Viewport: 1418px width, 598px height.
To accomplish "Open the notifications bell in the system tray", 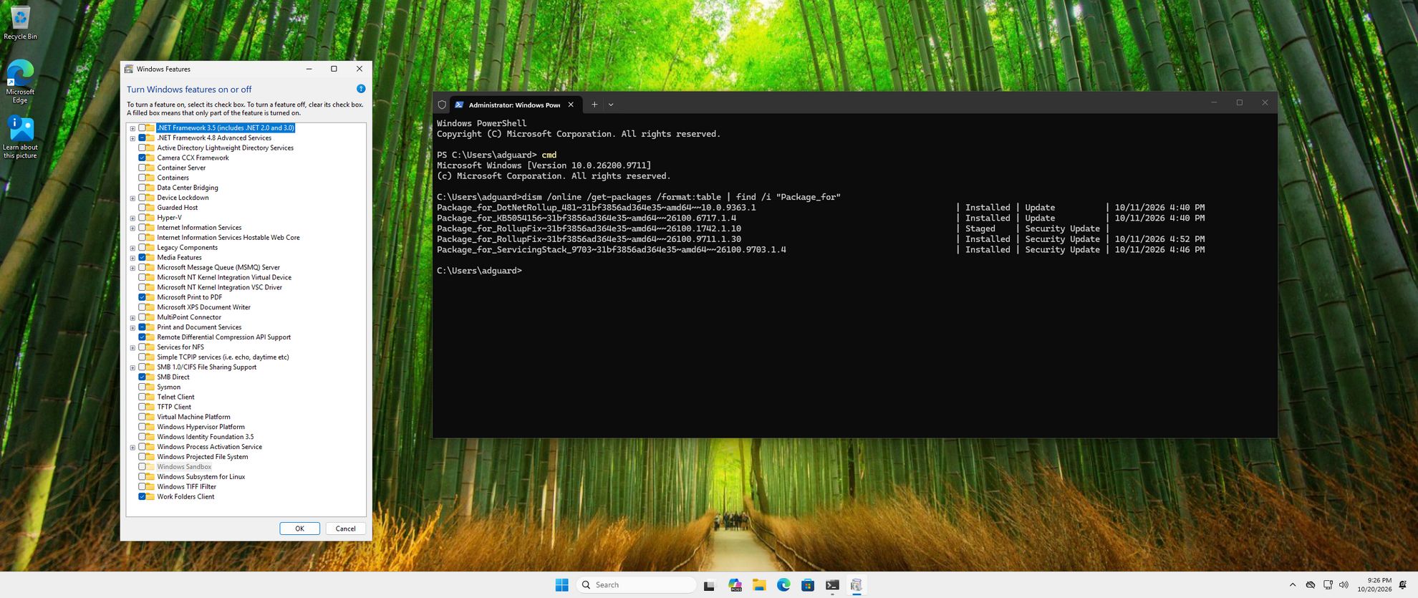I will point(1403,585).
